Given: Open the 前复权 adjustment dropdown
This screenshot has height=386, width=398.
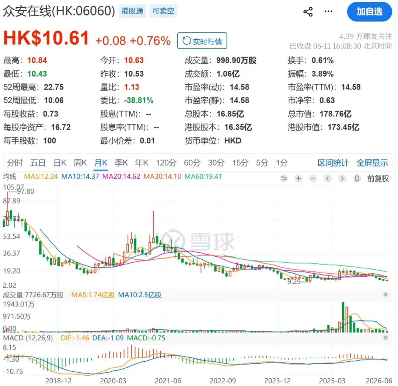Looking at the screenshot, I should point(378,179).
